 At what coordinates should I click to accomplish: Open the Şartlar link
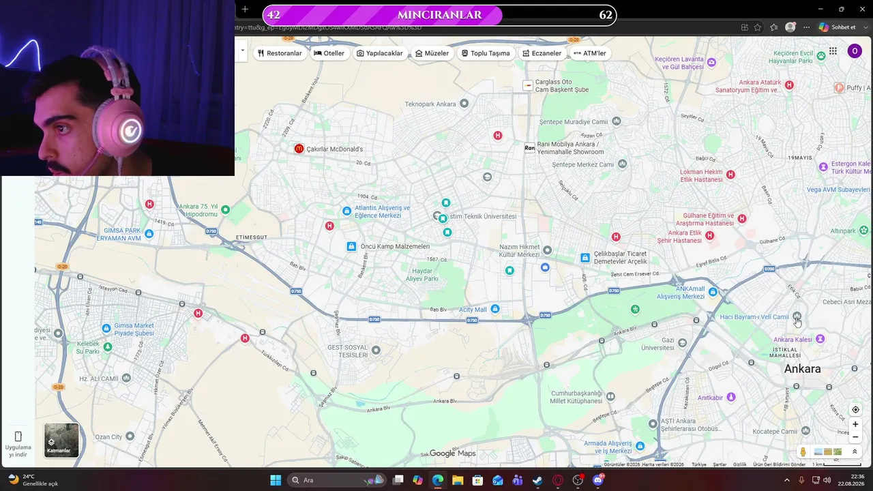[x=720, y=464]
